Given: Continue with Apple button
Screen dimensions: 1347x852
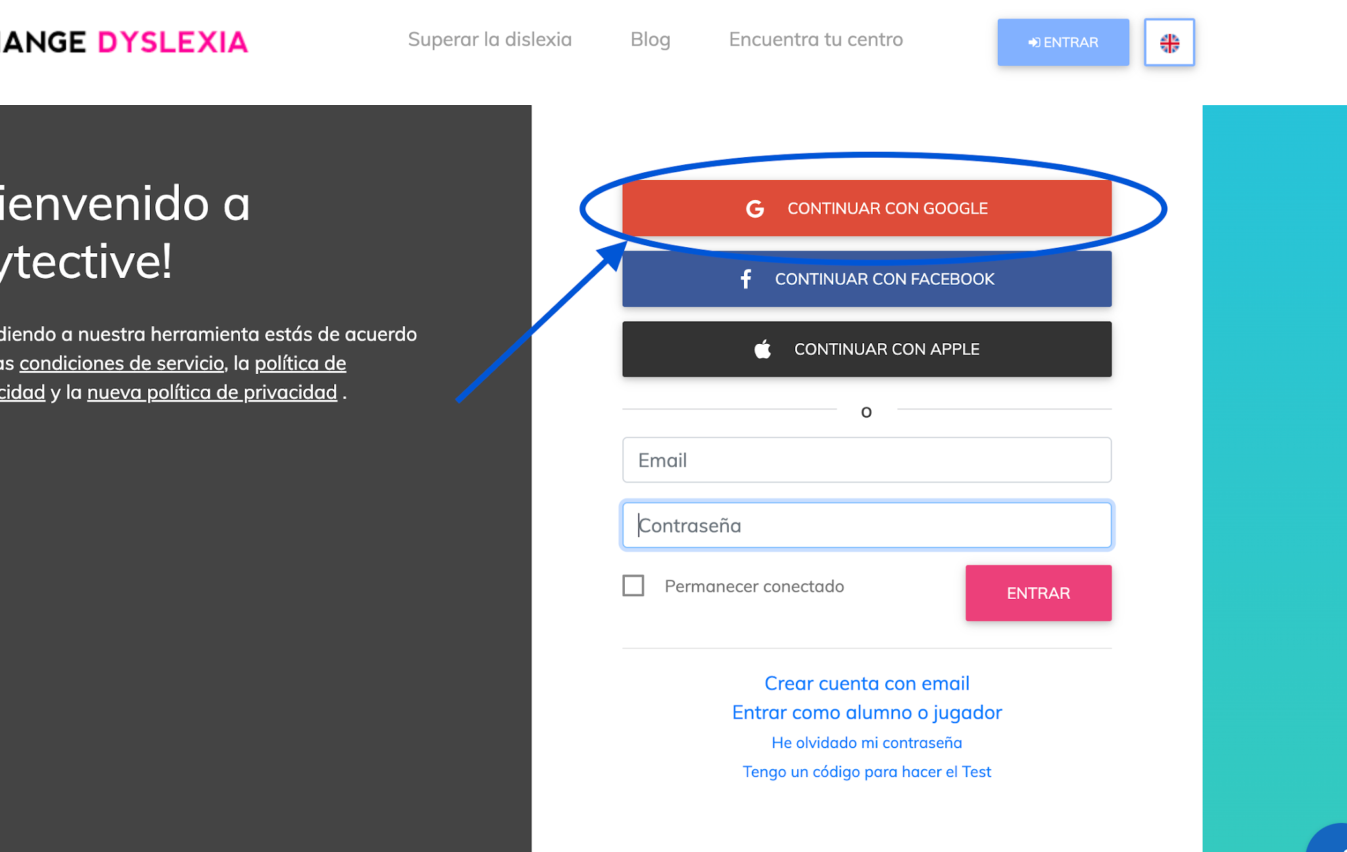Looking at the screenshot, I should click(866, 349).
